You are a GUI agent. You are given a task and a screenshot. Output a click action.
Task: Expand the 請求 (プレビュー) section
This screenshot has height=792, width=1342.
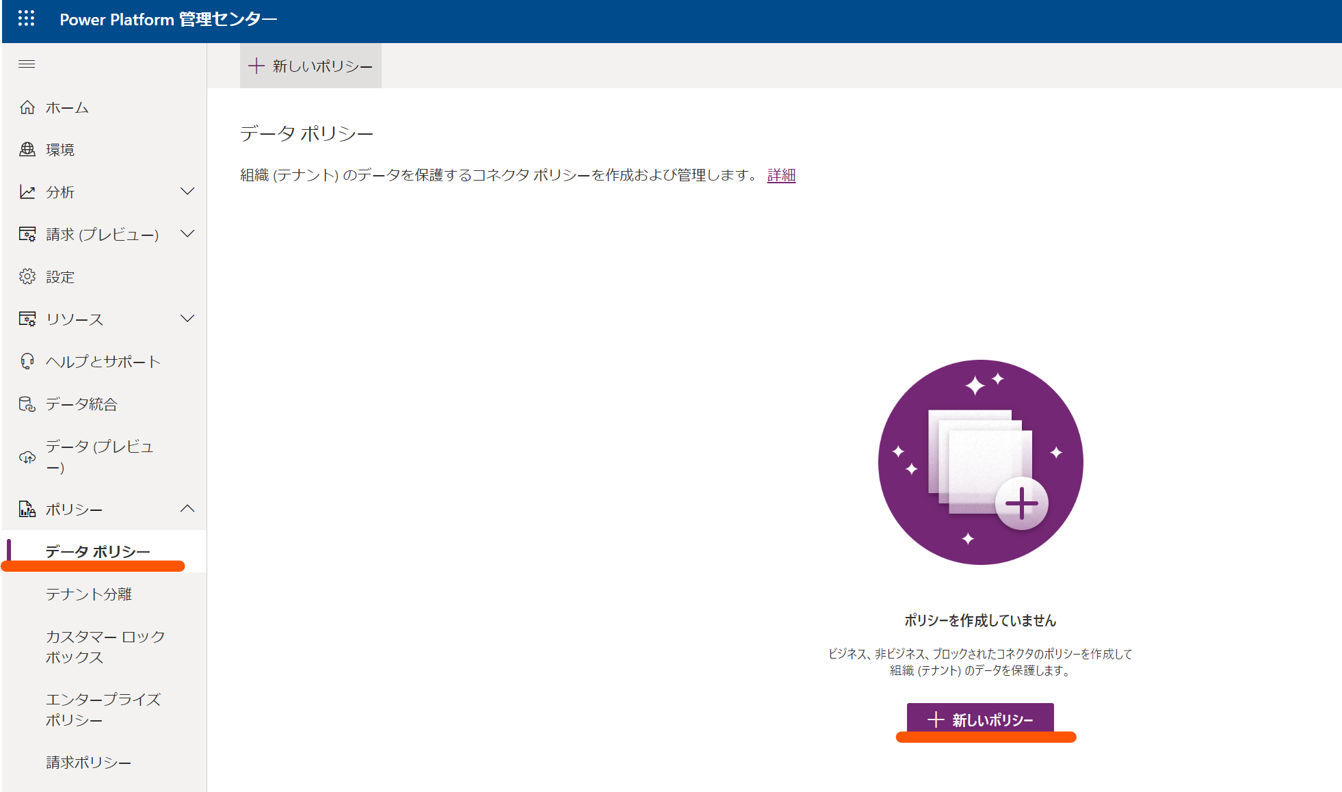(188, 233)
